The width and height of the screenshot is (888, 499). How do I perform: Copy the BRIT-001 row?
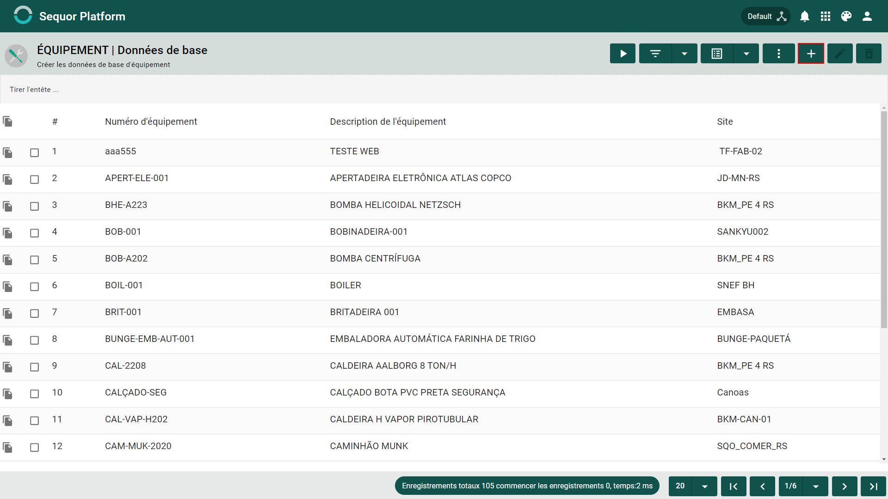pos(7,313)
